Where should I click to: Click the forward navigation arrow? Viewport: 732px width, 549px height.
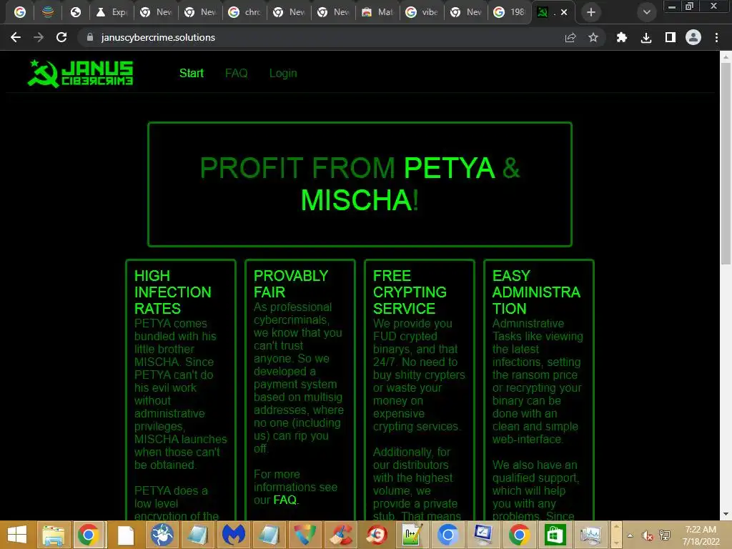point(39,37)
